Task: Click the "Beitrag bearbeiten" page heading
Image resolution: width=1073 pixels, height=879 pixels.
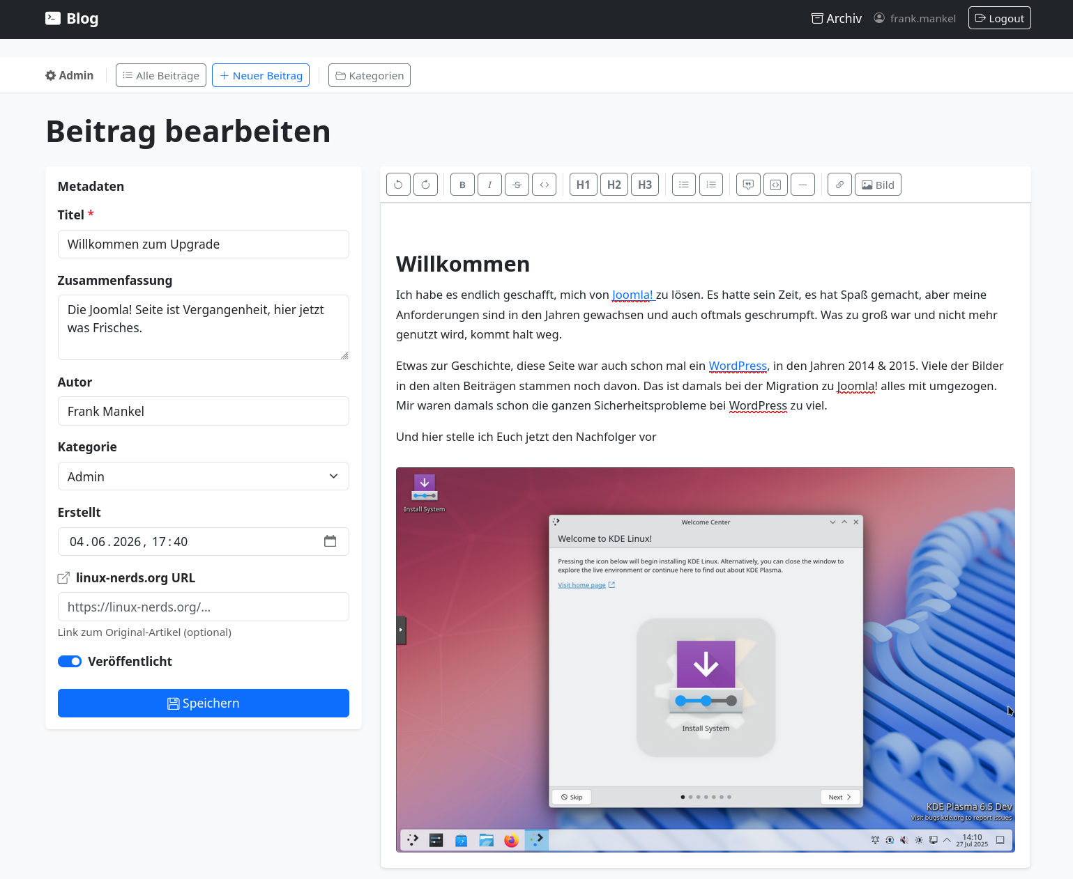Action: [x=188, y=132]
